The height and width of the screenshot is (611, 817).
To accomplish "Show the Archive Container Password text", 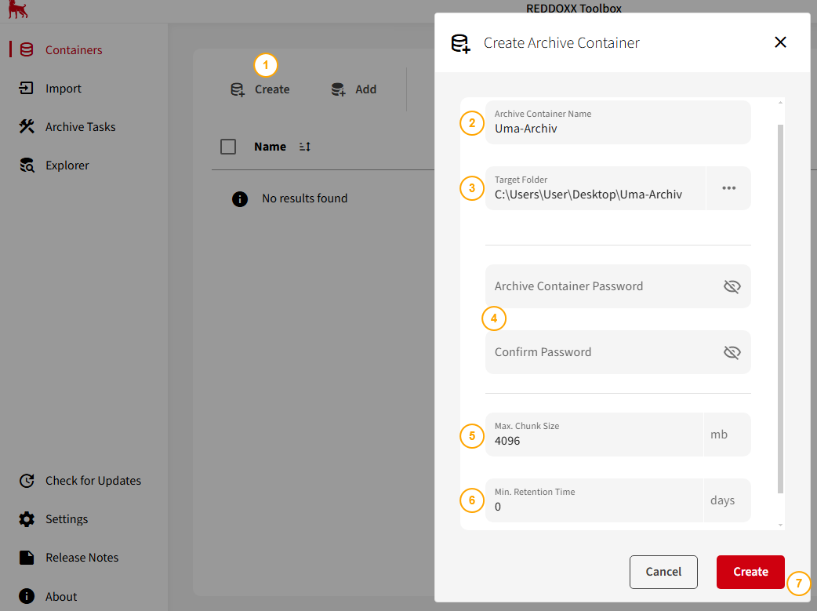I will click(x=732, y=286).
